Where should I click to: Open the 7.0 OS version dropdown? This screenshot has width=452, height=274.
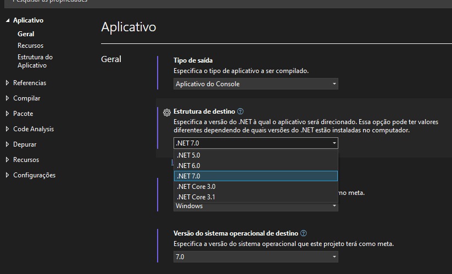click(256, 257)
